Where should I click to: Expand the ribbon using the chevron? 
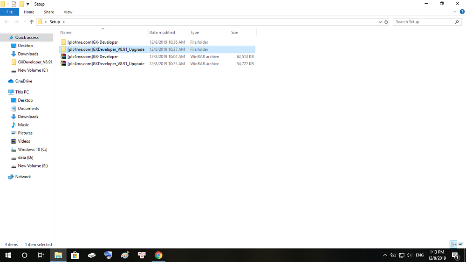click(x=455, y=12)
